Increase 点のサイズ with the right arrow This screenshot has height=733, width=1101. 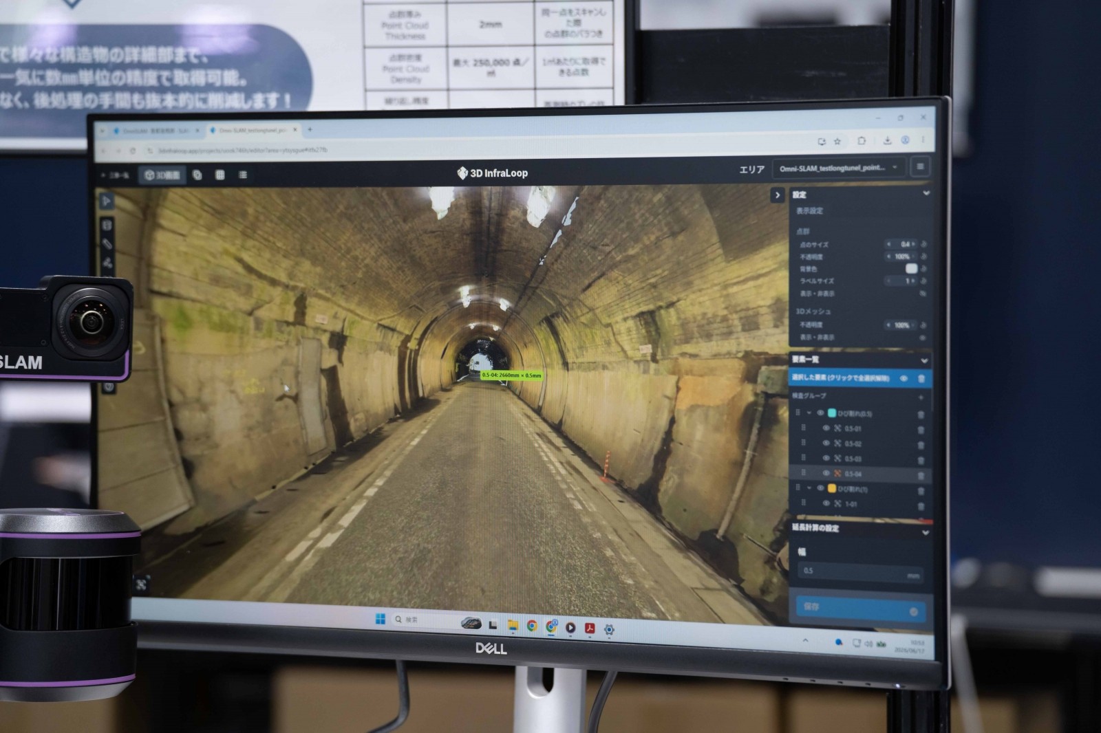(x=914, y=244)
